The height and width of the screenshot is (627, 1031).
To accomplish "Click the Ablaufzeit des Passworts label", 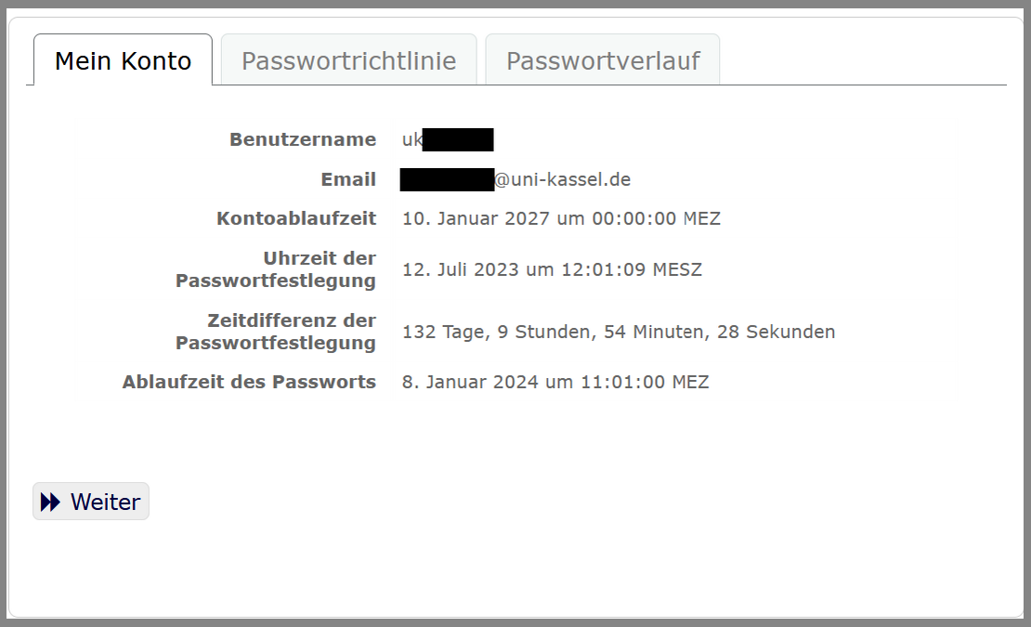I will tap(249, 382).
